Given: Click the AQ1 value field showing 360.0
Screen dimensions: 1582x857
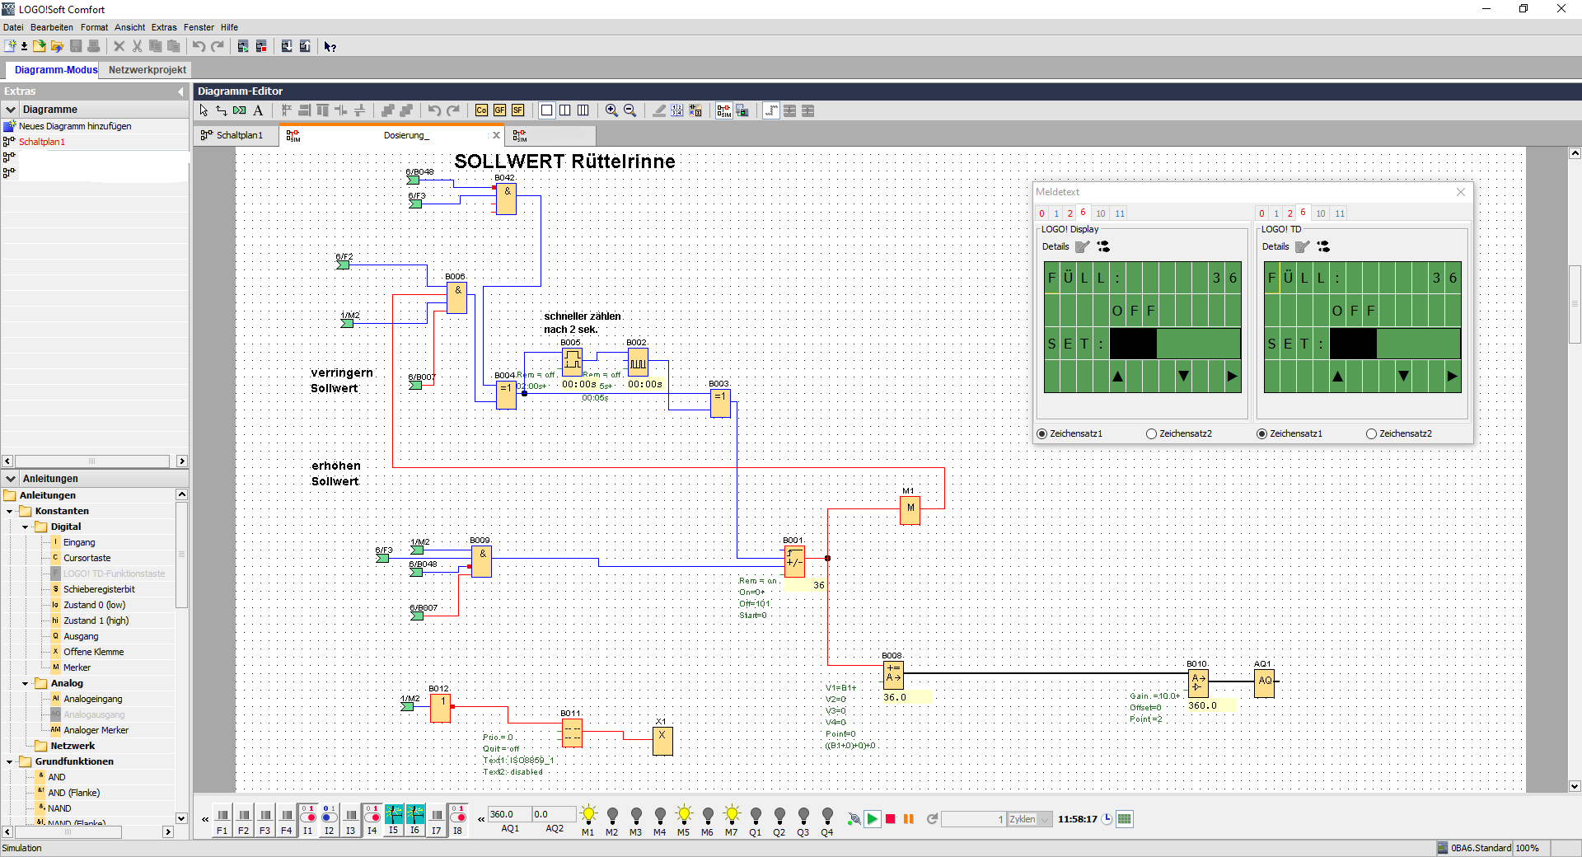Looking at the screenshot, I should 509,814.
